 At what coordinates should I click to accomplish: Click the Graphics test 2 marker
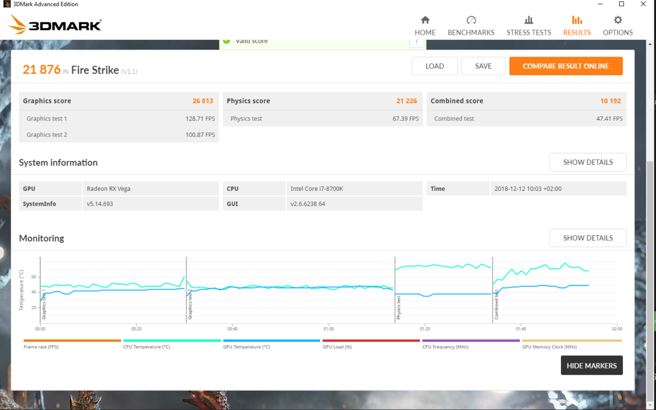(x=190, y=304)
